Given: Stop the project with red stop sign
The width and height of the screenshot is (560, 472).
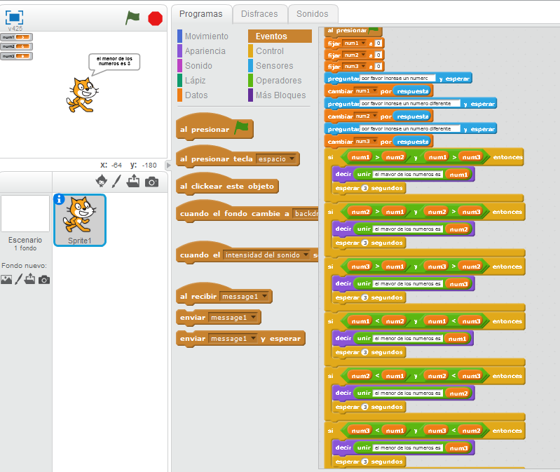Looking at the screenshot, I should (156, 18).
